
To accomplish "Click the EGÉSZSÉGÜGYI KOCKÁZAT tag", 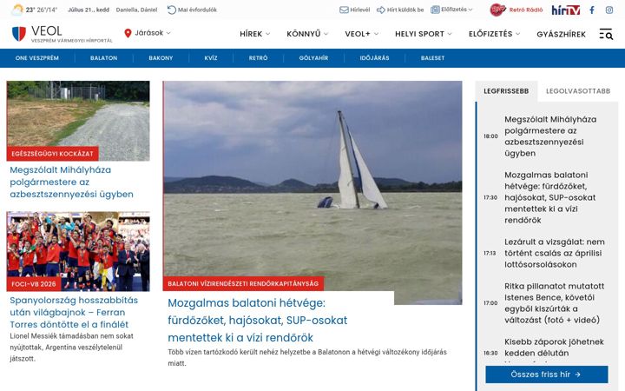I will point(52,154).
